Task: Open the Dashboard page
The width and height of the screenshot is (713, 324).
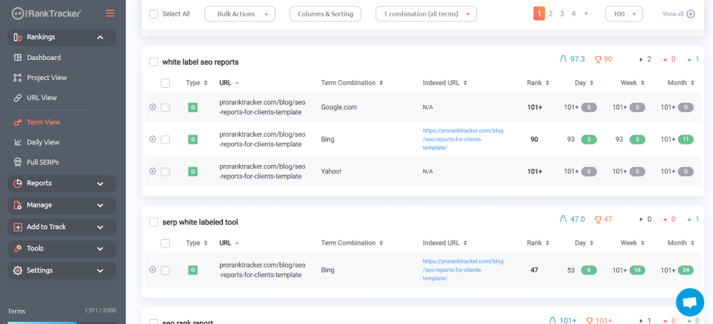Action: [x=44, y=57]
